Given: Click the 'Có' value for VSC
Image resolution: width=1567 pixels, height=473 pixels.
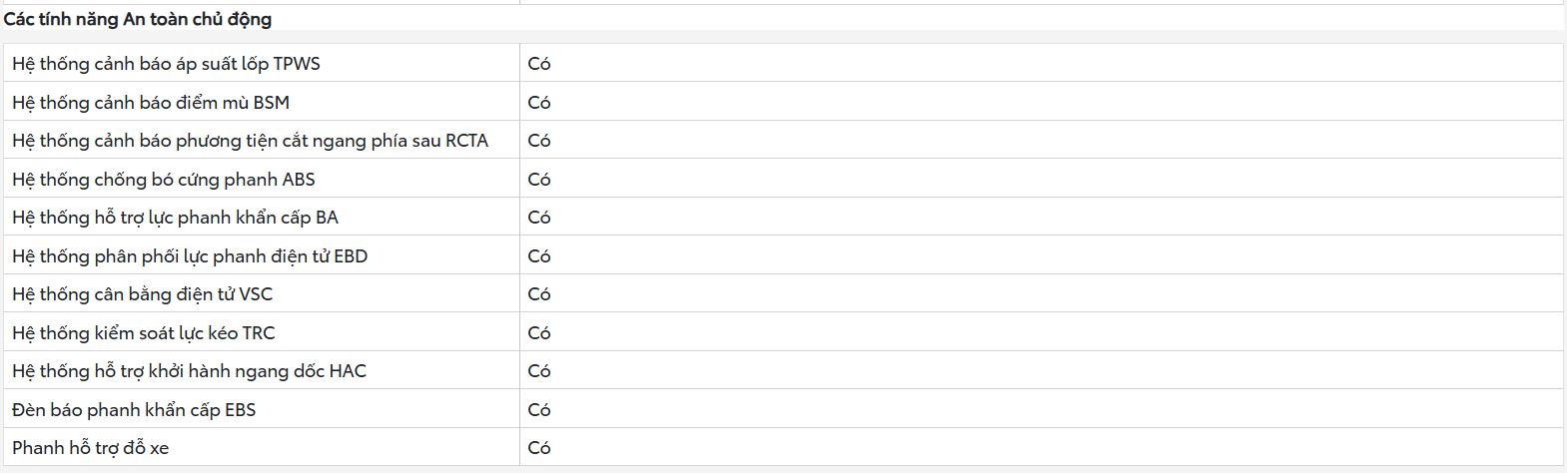Looking at the screenshot, I should coord(539,294).
